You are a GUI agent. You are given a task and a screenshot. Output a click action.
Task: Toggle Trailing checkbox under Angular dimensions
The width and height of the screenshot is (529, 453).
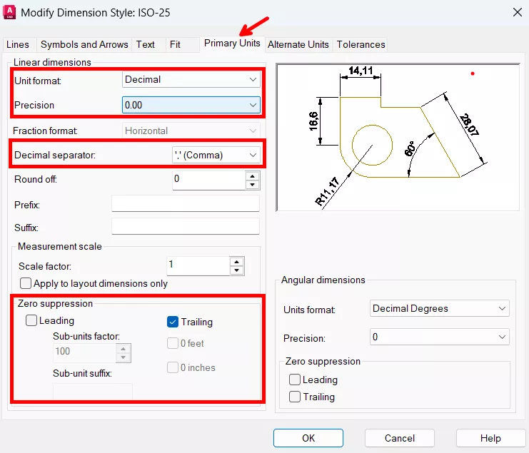295,397
